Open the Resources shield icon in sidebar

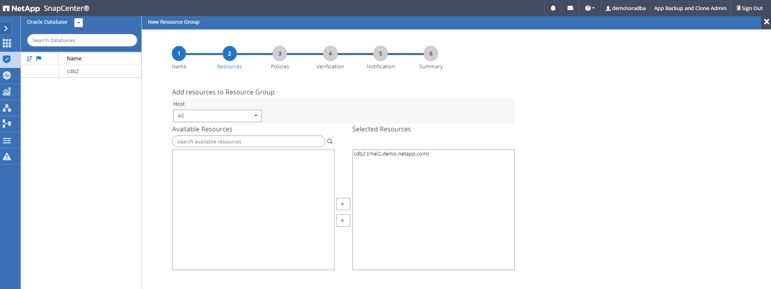[7, 59]
